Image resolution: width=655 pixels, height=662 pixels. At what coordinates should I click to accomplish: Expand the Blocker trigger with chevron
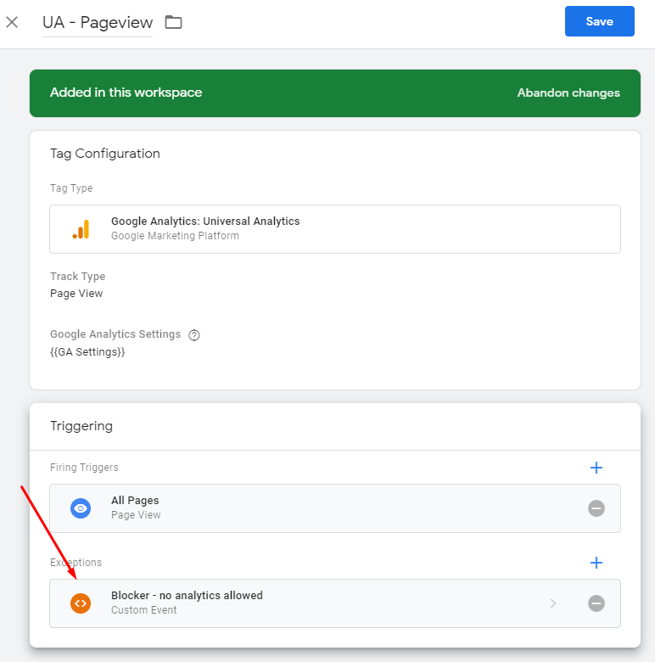[x=553, y=603]
